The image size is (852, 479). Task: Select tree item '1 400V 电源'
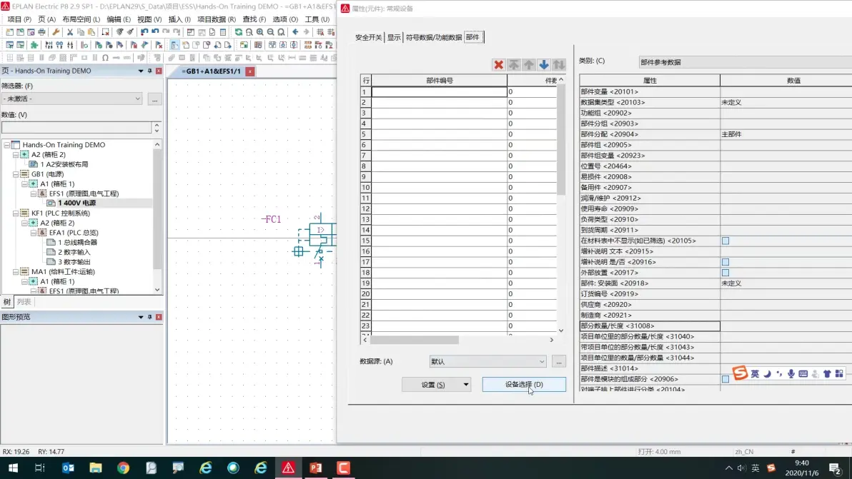76,203
